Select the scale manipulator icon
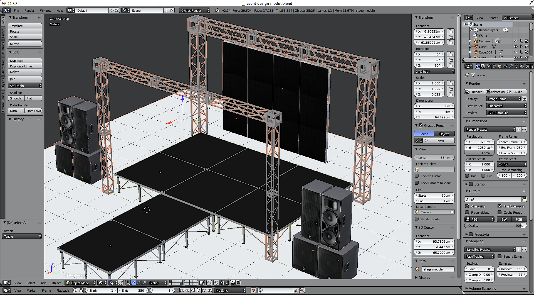The height and width of the screenshot is (295, 534). point(144,283)
